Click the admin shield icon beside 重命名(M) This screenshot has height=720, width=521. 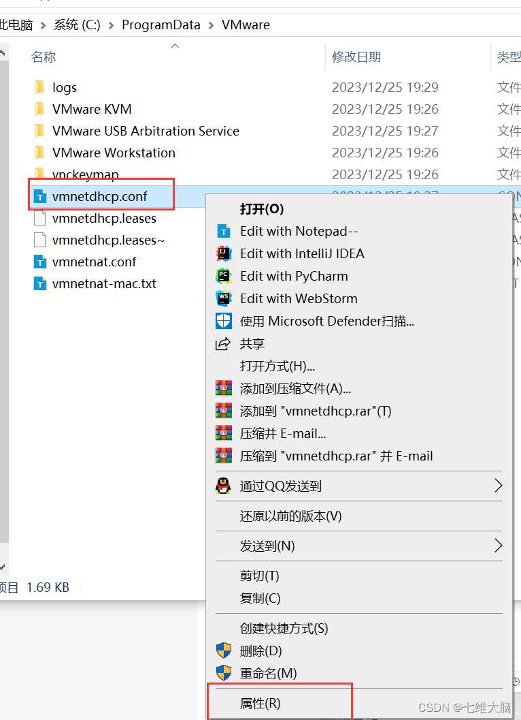[223, 673]
